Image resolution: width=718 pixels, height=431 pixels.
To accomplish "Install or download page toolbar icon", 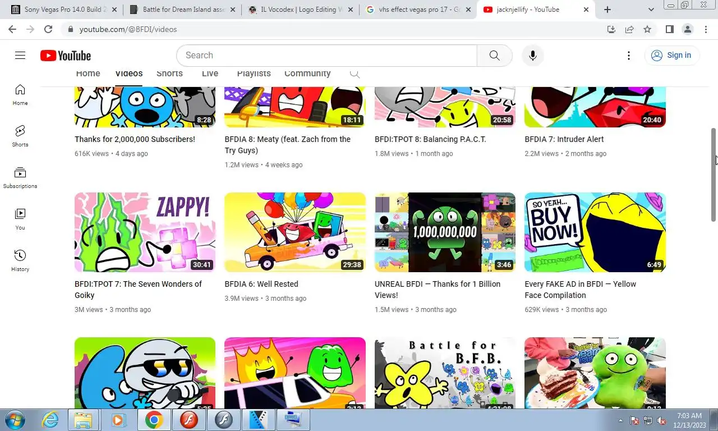I will [x=611, y=29].
